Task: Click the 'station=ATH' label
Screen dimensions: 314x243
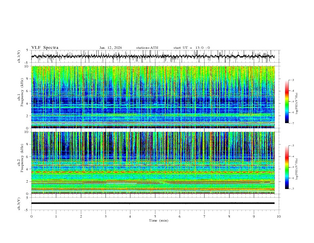Action: click(x=147, y=48)
